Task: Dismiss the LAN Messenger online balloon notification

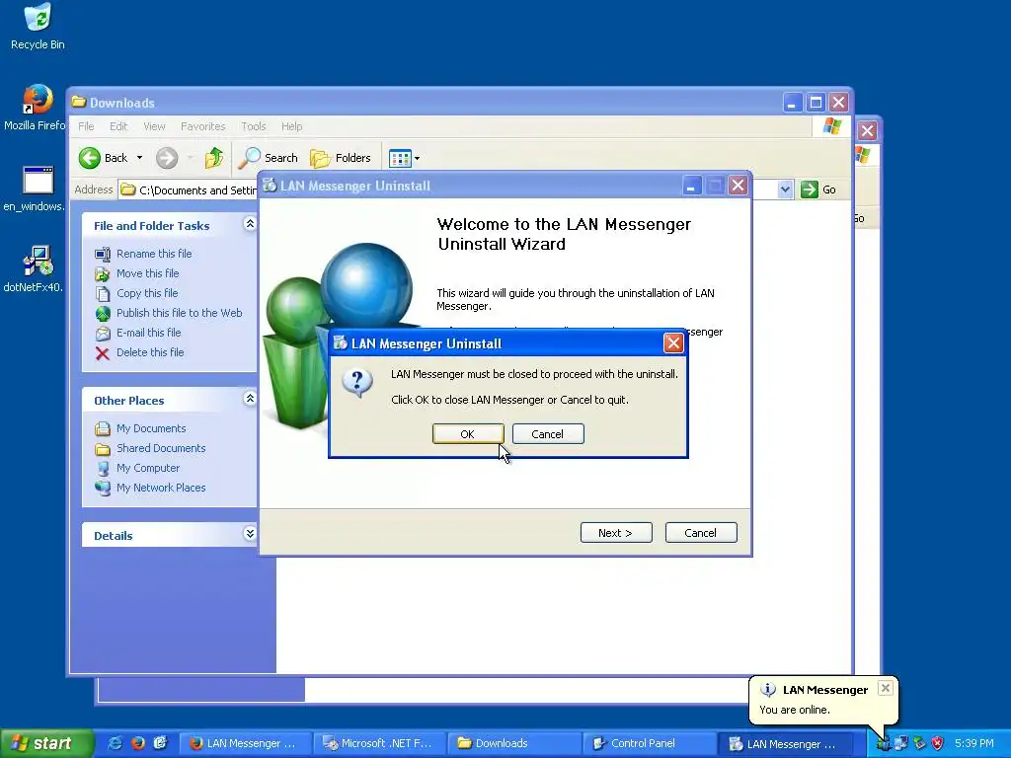Action: pyautogui.click(x=886, y=688)
